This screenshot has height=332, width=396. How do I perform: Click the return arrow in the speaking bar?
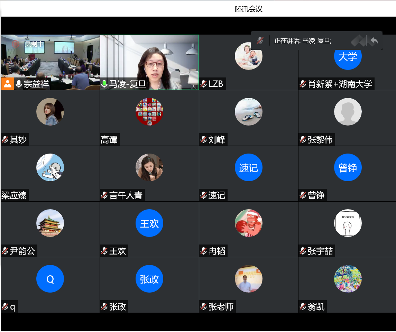point(374,41)
